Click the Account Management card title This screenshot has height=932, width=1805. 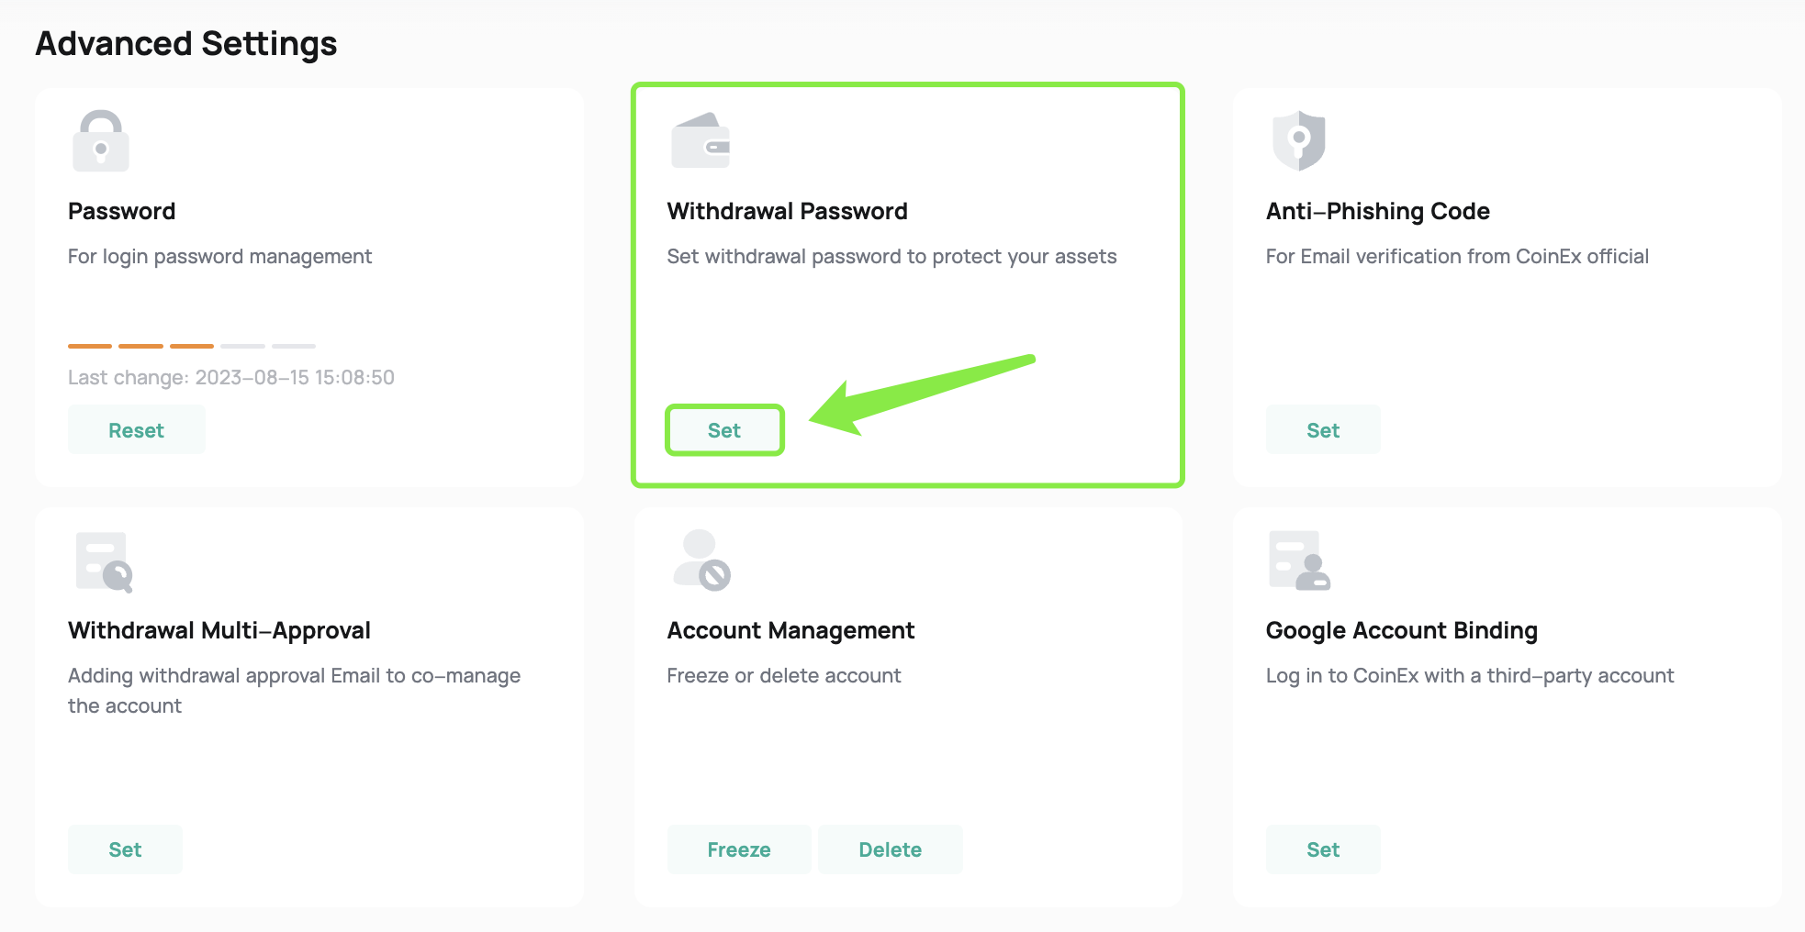(790, 630)
